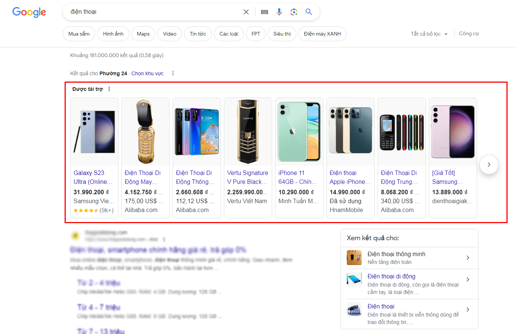This screenshot has width=515, height=334.
Task: Switch to the Hình ảnh tab
Action: tap(113, 34)
